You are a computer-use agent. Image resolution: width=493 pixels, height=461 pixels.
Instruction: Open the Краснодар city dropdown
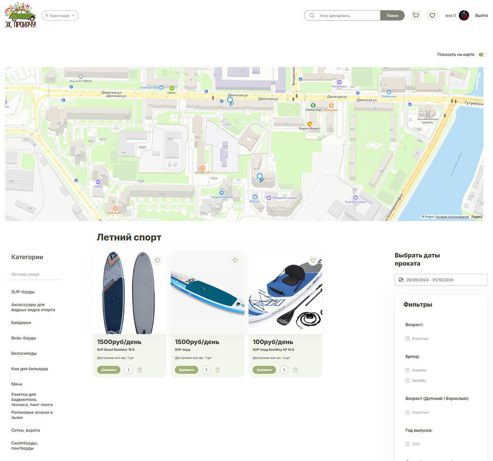point(60,16)
